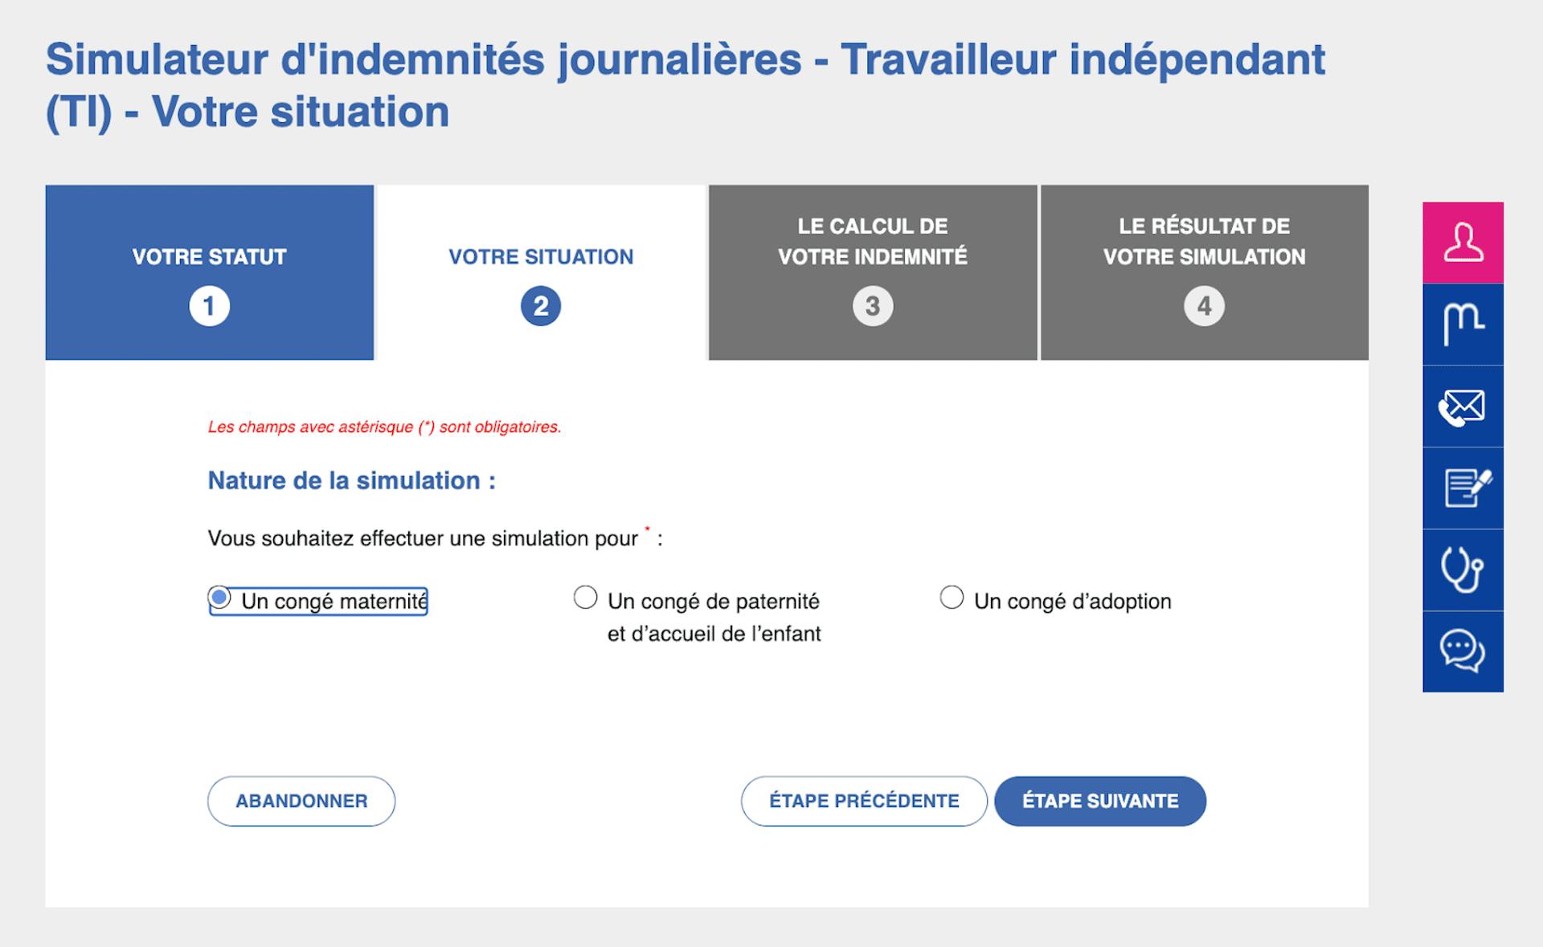Click the numbered circle 2 step indicator

[541, 306]
